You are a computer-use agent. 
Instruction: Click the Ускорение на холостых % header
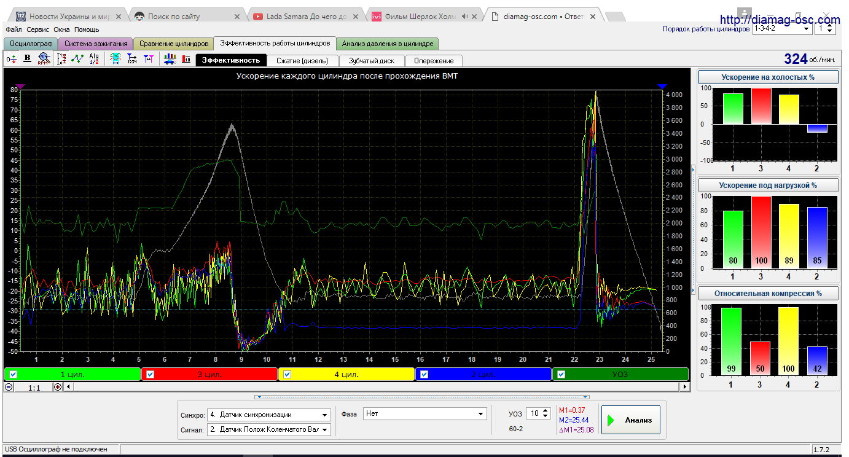[x=768, y=77]
